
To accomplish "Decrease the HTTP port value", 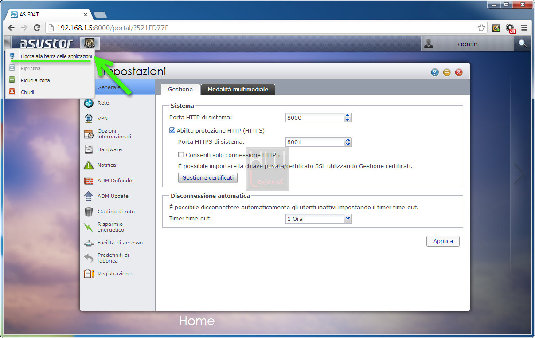I will [x=348, y=120].
